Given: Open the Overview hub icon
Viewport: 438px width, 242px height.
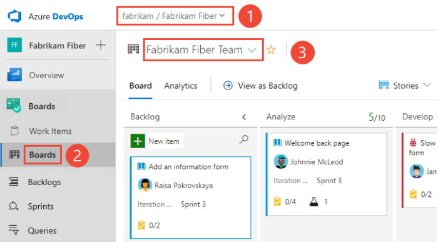Looking at the screenshot, I should (x=14, y=75).
